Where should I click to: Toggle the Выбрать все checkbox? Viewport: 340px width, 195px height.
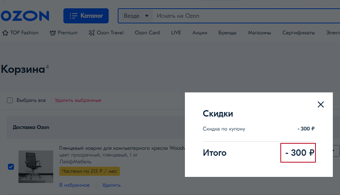click(x=10, y=100)
